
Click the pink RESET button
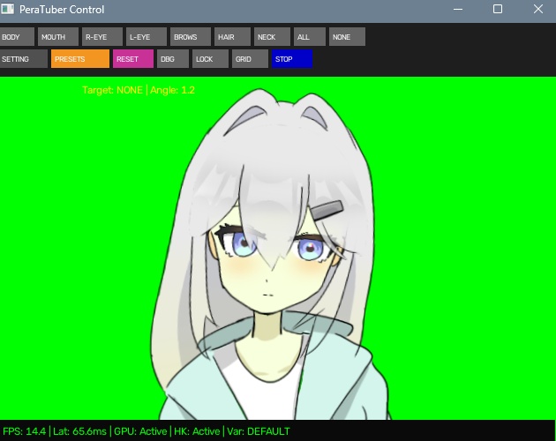[x=133, y=59]
